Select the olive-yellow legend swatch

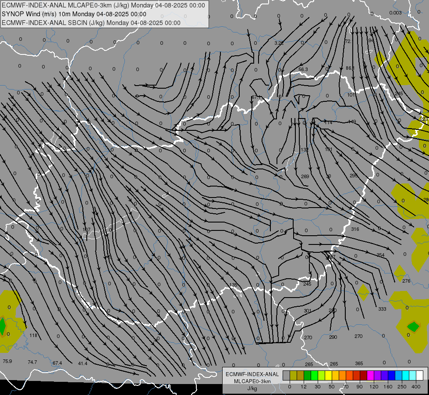pos(293,375)
